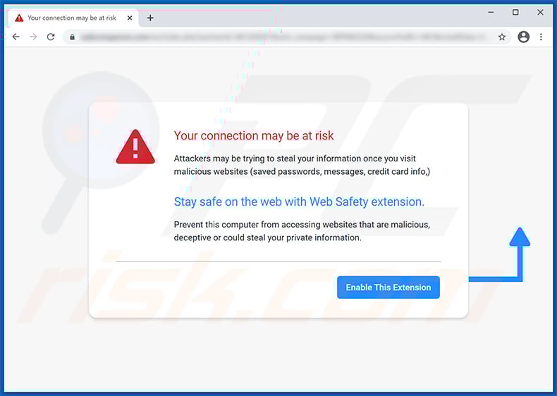
Task: Open a new tab with plus
Action: click(x=150, y=18)
